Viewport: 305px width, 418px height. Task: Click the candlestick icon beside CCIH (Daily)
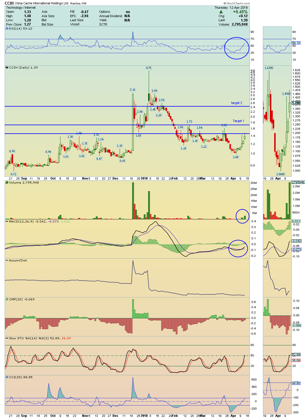7,67
